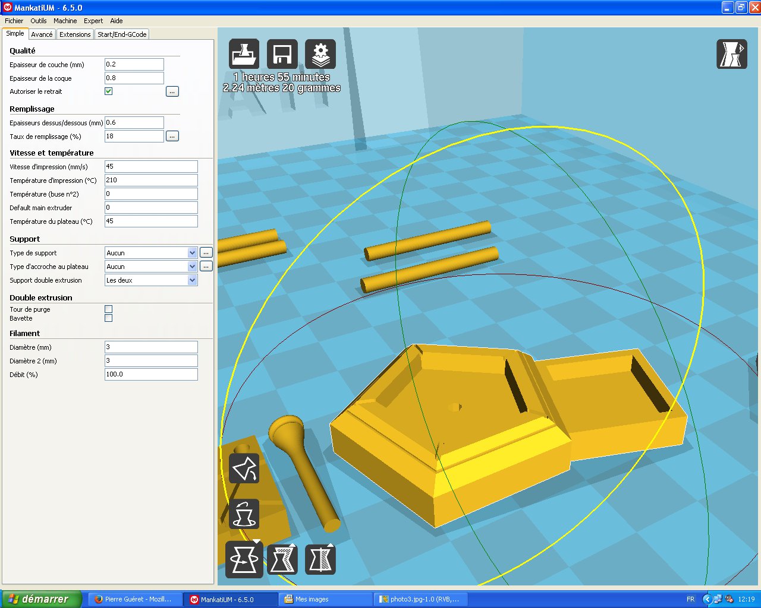Switch to the Avancé tab
Viewport: 761px width, 608px height.
(x=42, y=34)
